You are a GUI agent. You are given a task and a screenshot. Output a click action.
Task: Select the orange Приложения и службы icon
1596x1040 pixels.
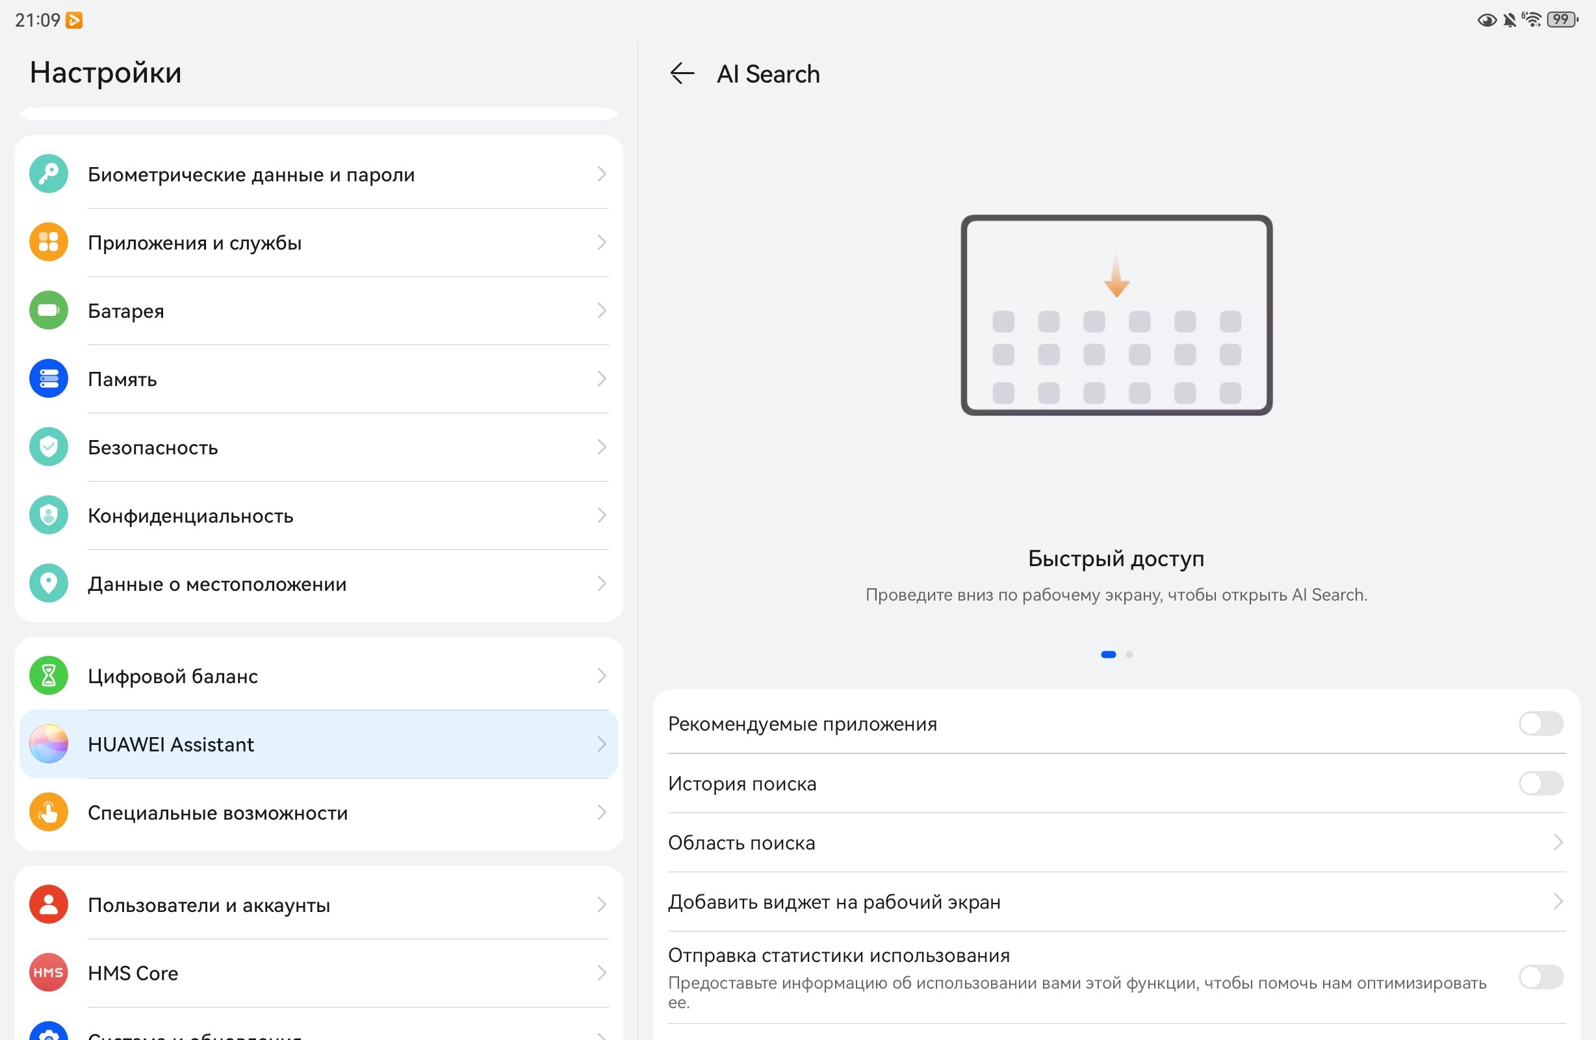click(48, 242)
